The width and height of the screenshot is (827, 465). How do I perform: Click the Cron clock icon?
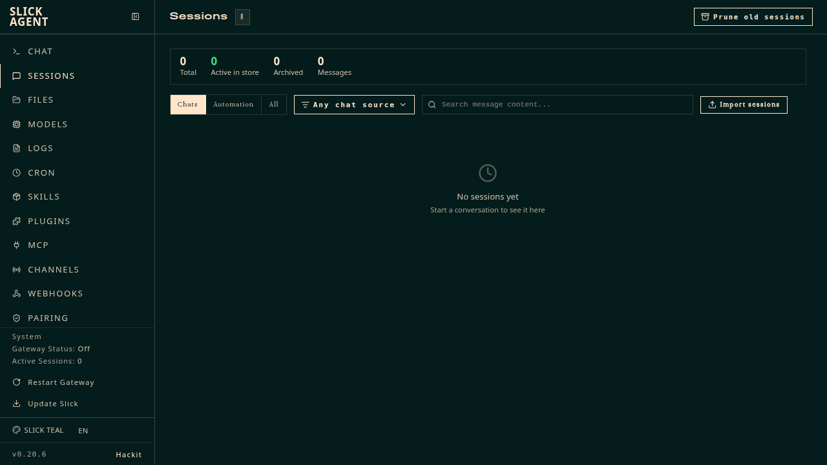point(17,173)
